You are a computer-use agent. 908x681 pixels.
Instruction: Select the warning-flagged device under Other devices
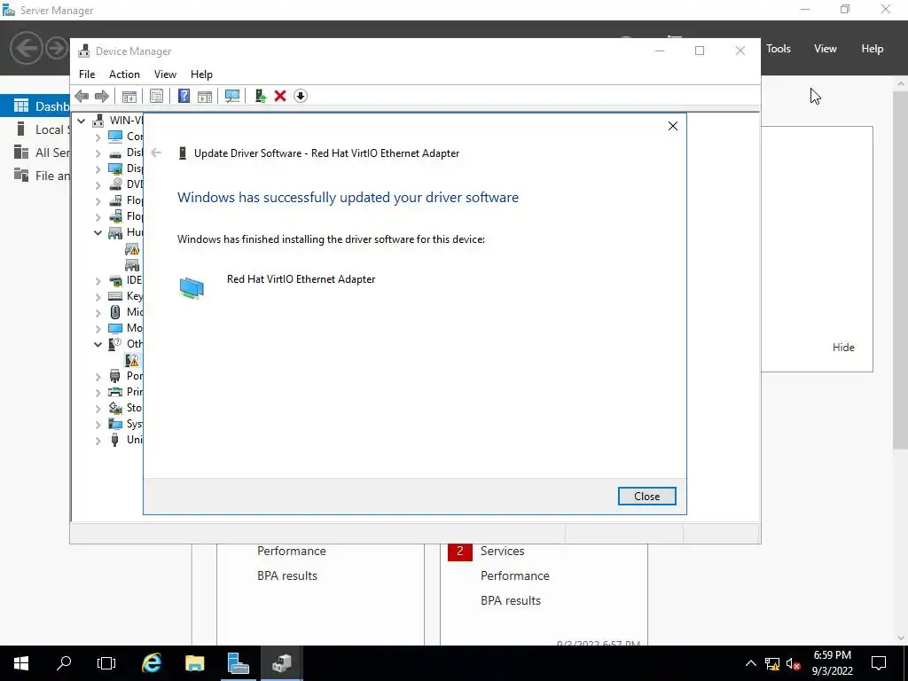click(x=132, y=360)
